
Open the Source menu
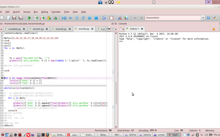tap(27, 12)
